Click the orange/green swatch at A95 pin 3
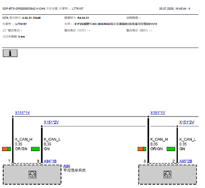Viewport: 205px width, 188px height. tap(142, 149)
